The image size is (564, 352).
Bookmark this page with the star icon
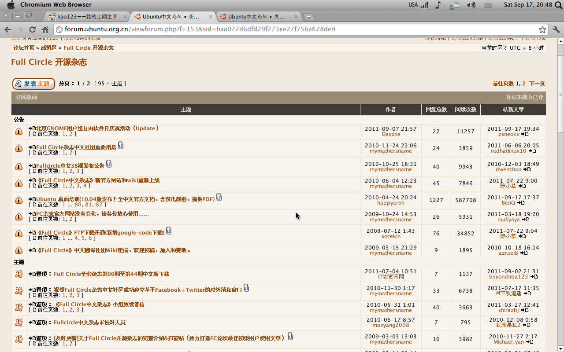coord(542,29)
